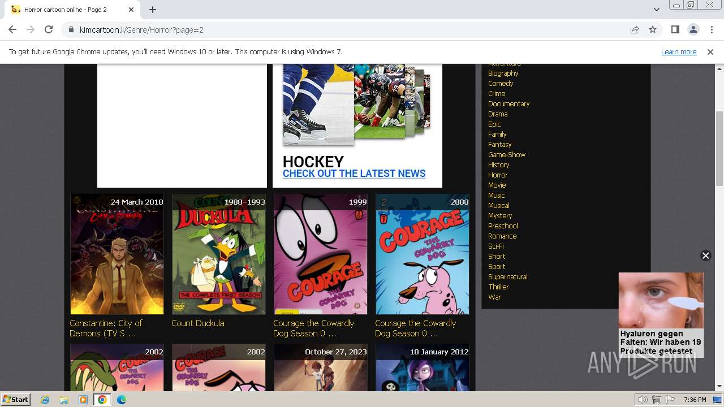
Task: Open the Chrome three-dot menu
Action: [711, 29]
